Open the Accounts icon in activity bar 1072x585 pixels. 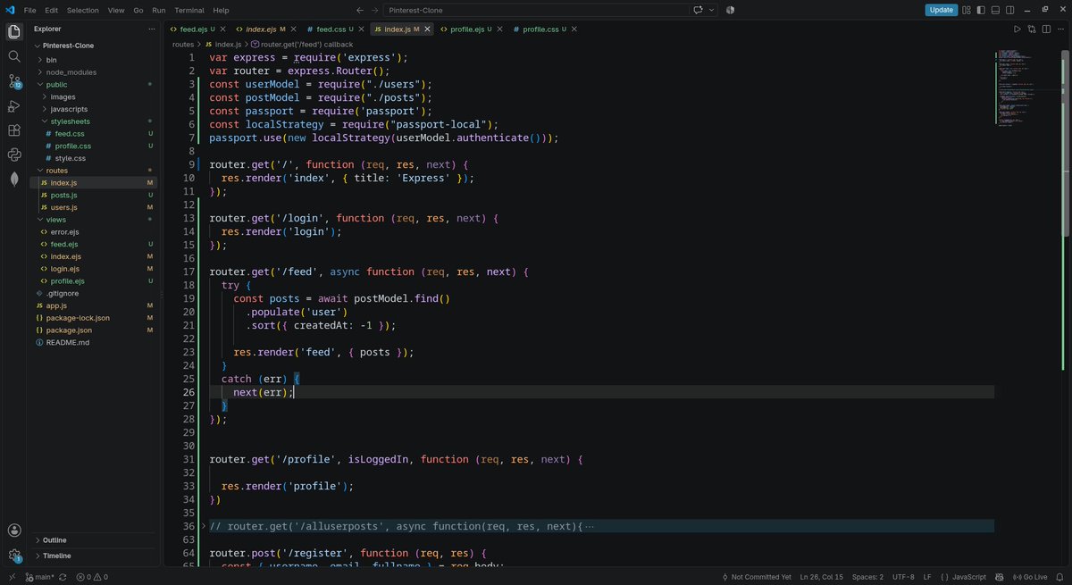click(x=14, y=531)
